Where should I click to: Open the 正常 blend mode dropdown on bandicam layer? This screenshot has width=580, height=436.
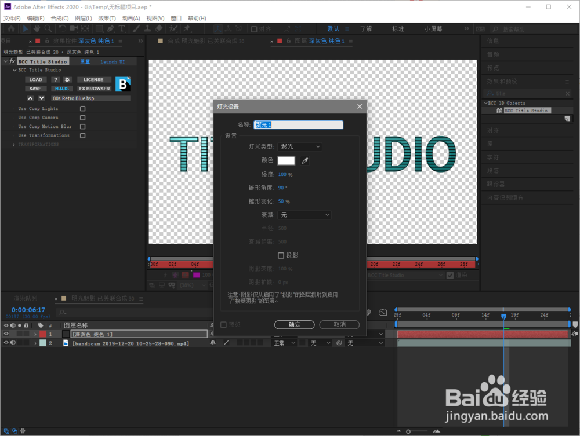click(x=284, y=343)
